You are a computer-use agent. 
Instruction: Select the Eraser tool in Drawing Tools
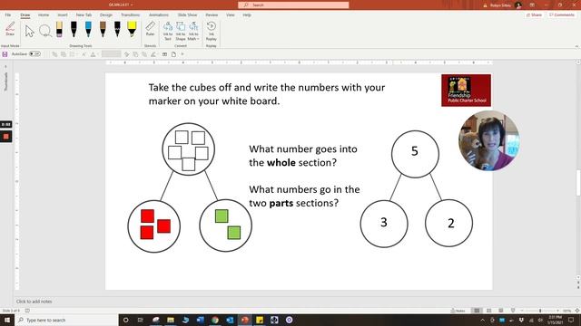tap(59, 29)
